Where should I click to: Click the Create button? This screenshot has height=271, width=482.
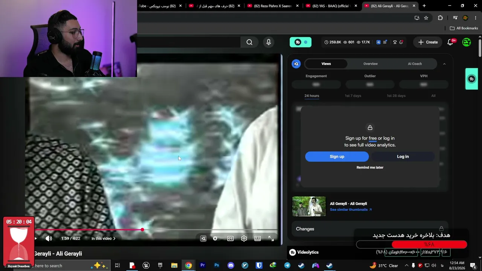click(x=428, y=42)
